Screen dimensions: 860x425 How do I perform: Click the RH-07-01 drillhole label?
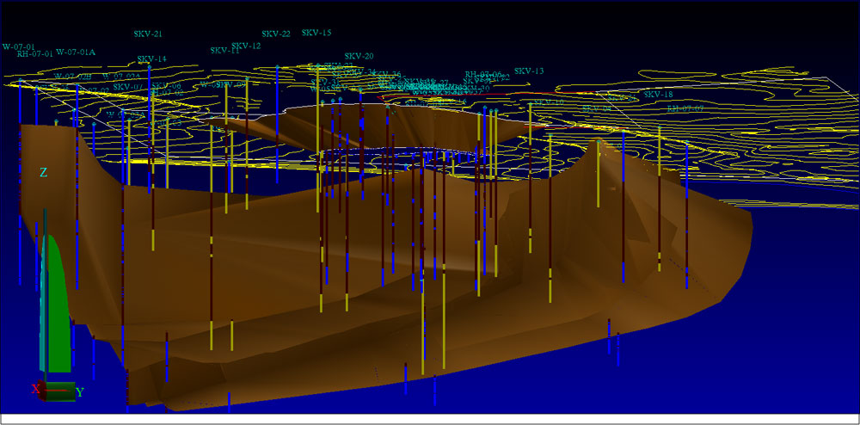[x=35, y=54]
